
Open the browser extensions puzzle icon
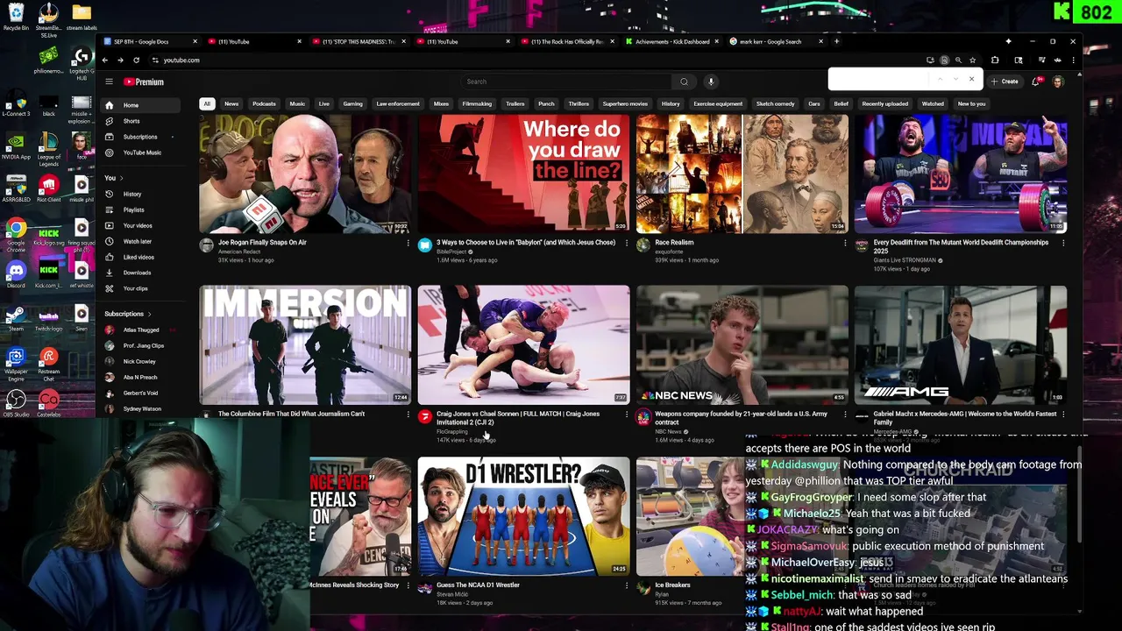click(995, 60)
